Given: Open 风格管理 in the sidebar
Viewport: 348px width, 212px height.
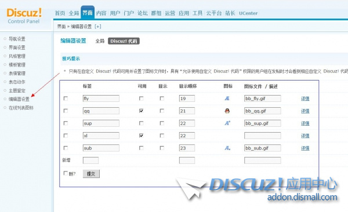Looking at the screenshot, I should click(17, 56).
